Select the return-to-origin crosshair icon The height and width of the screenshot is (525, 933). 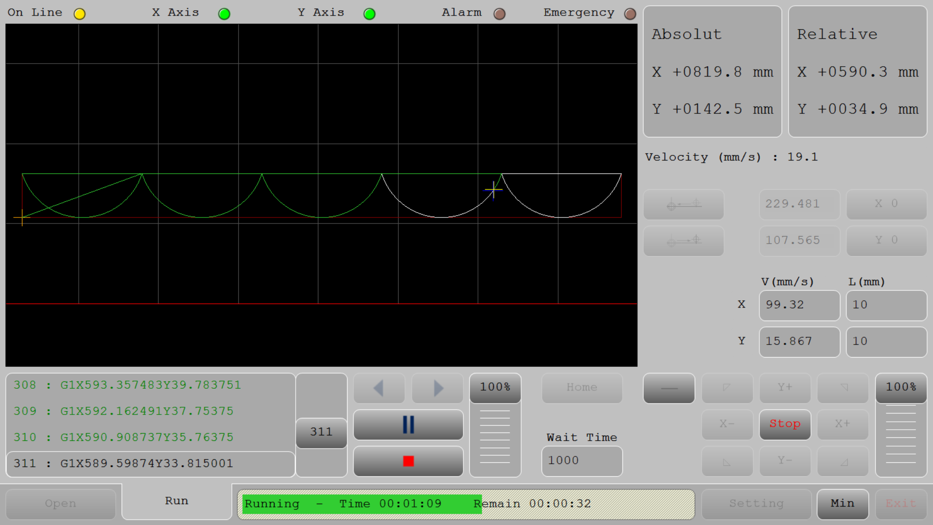coord(683,204)
